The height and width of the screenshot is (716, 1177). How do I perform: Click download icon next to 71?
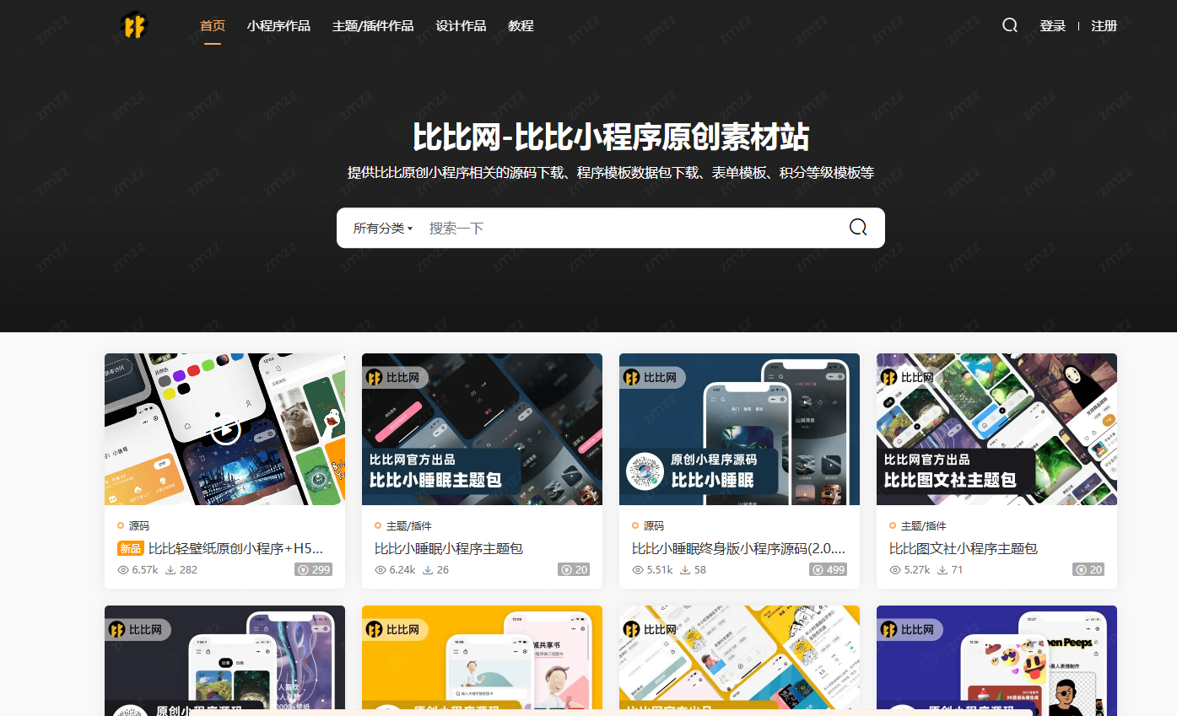point(942,570)
